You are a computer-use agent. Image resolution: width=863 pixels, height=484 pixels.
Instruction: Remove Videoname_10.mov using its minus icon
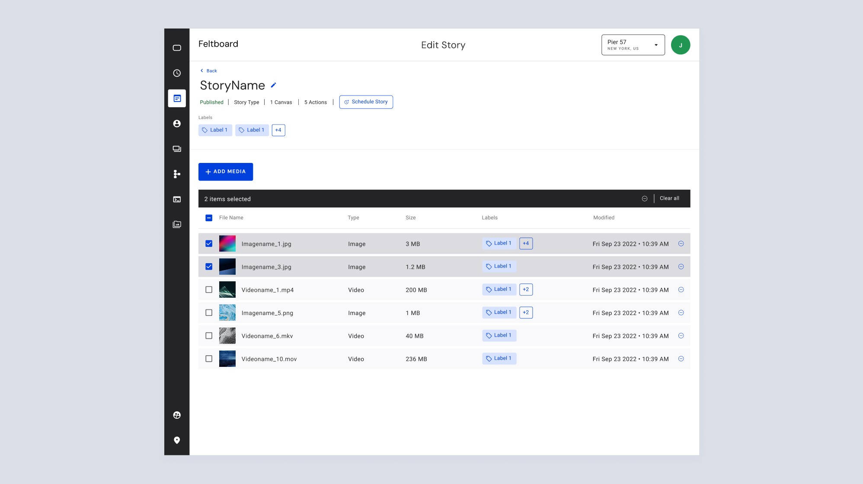(x=681, y=359)
